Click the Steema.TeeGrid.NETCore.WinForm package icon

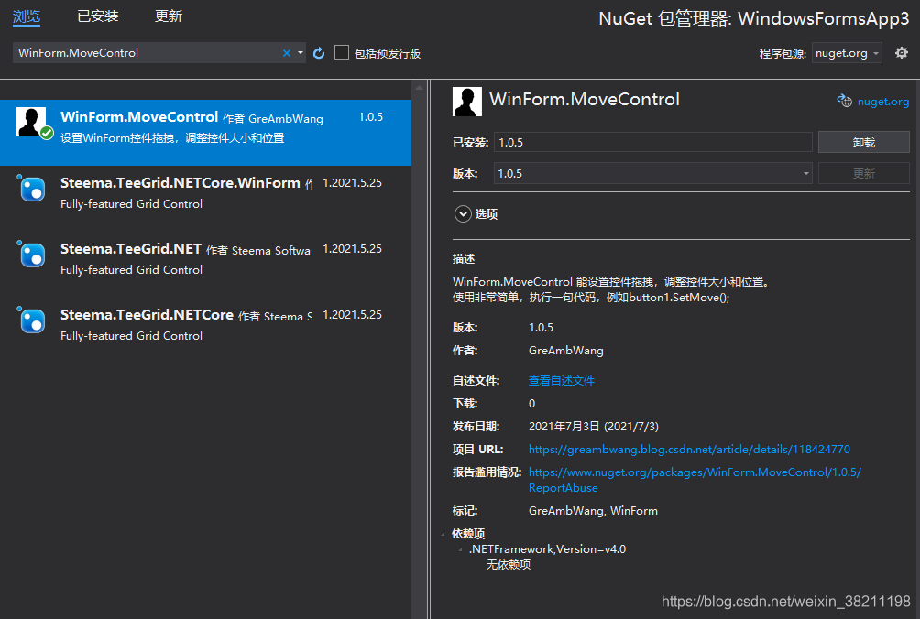click(32, 189)
